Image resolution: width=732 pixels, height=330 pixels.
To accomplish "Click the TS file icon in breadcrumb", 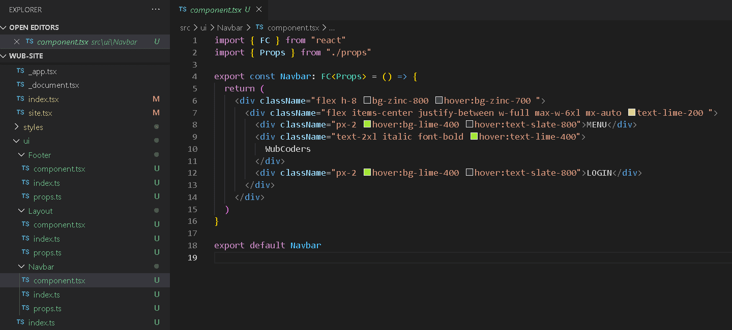I will (259, 27).
